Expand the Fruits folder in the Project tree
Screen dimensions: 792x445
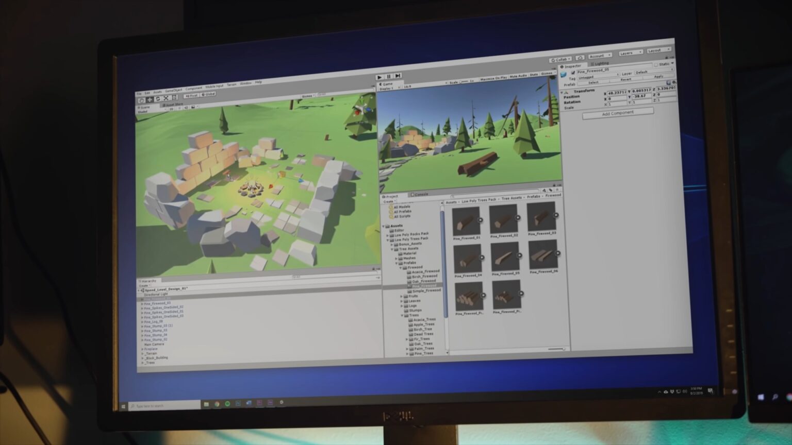coord(402,296)
